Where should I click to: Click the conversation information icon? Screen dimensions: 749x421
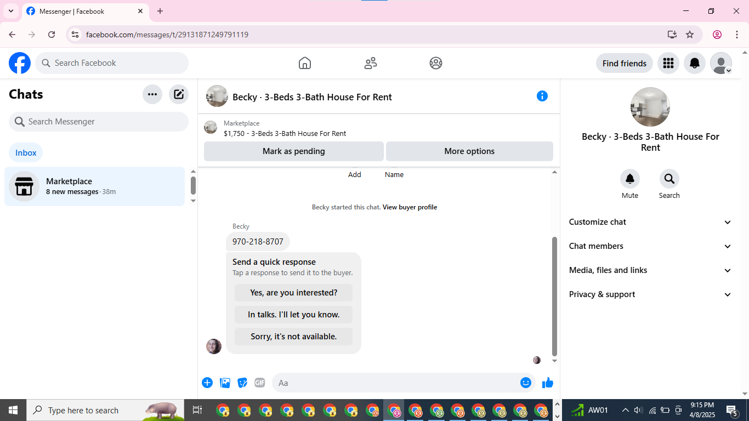[542, 96]
